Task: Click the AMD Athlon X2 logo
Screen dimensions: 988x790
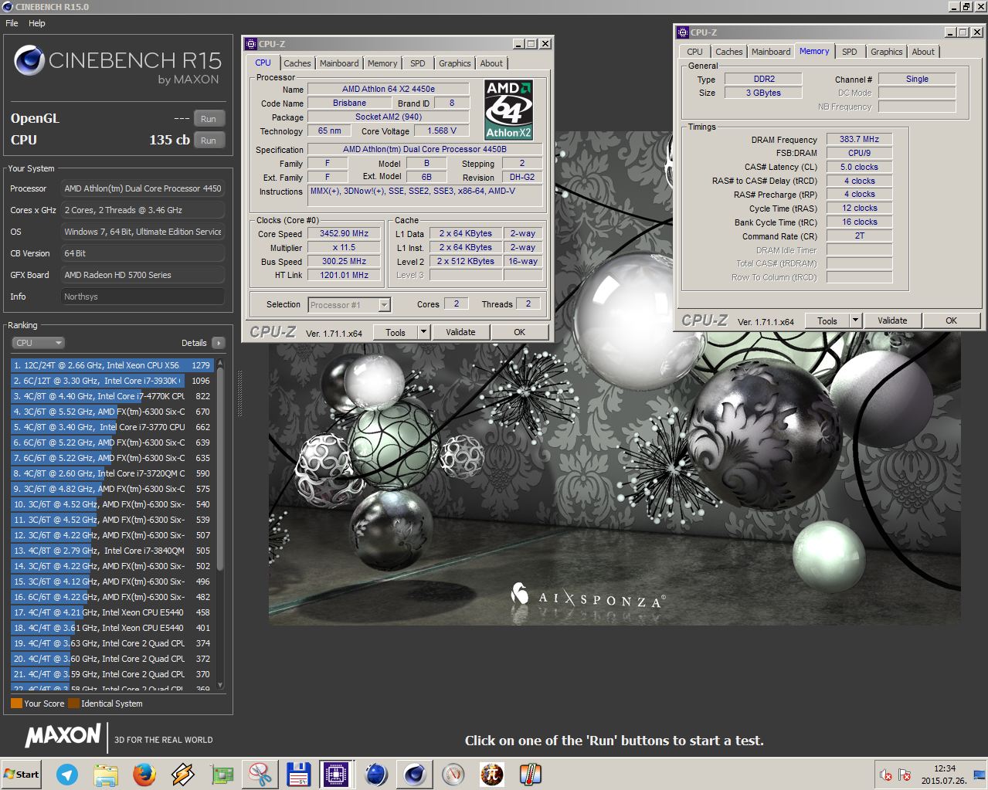Action: (508, 110)
